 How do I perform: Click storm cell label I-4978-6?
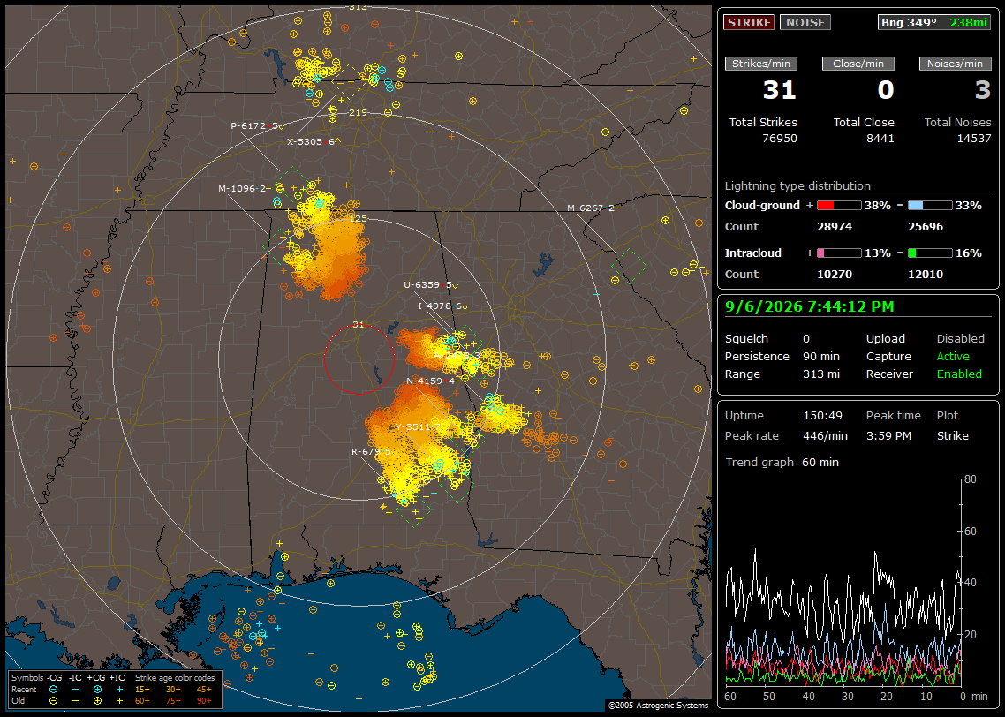(x=442, y=306)
